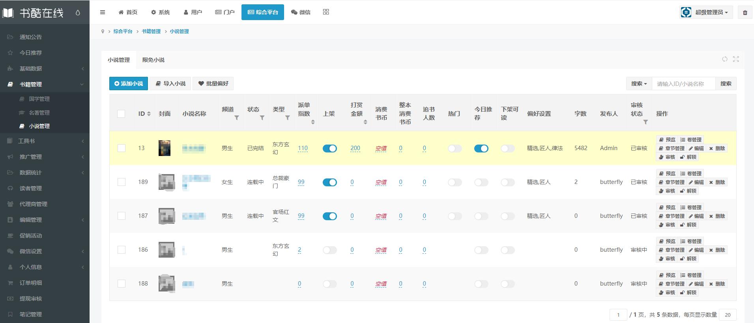
Task: Click the filter icon under 审核状态 column
Action: click(645, 122)
